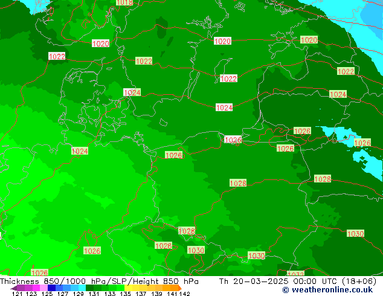Pick the purple legend swatch above 121
The height and width of the screenshot is (296, 383).
tap(21, 288)
